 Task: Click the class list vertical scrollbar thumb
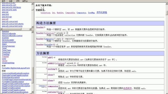[x=33, y=75]
